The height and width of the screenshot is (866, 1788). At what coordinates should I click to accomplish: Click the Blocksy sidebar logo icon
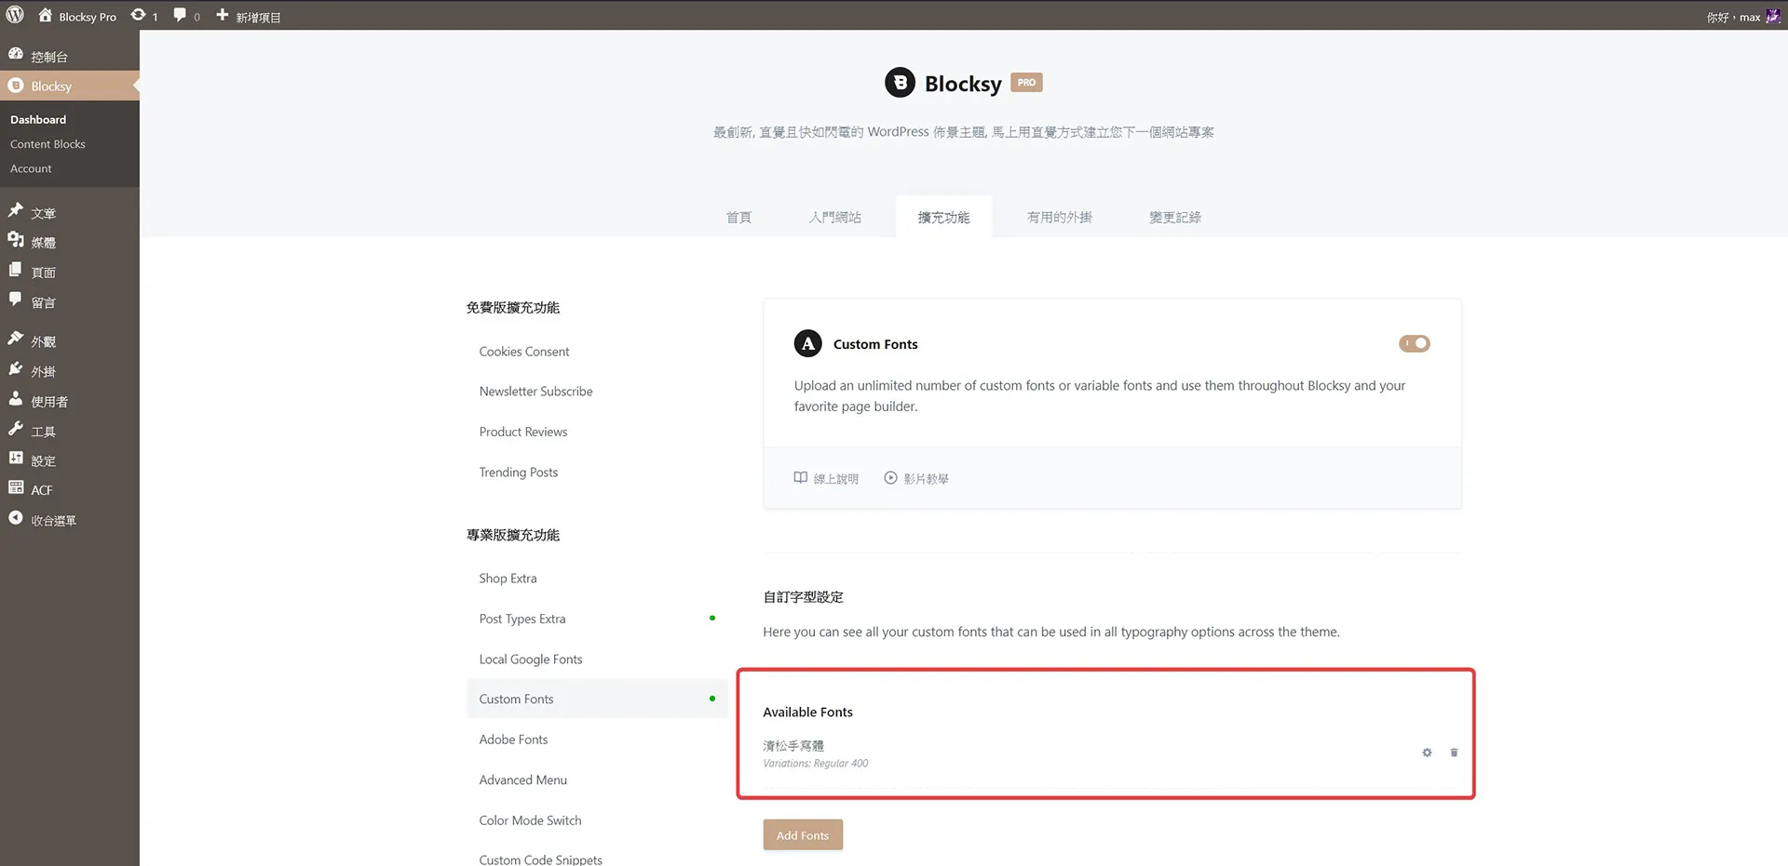16,86
